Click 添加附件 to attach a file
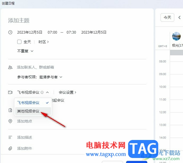The height and width of the screenshot is (163, 183). [25, 148]
